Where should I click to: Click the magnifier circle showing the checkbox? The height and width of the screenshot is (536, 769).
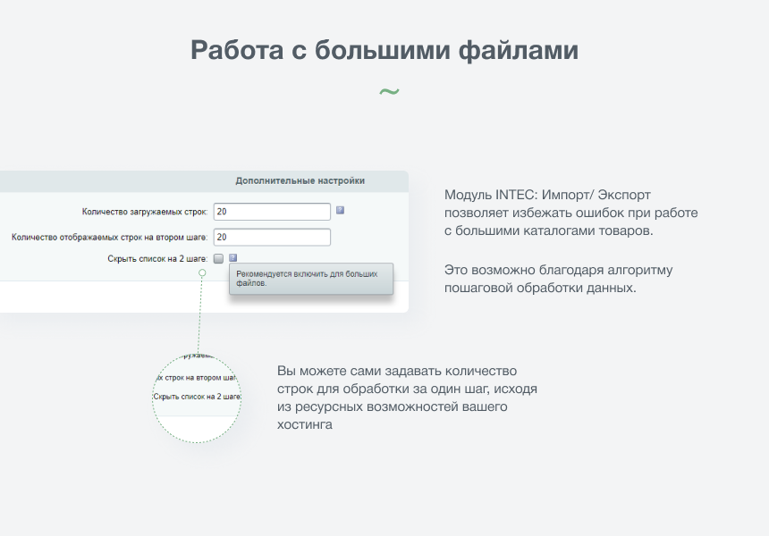199,398
